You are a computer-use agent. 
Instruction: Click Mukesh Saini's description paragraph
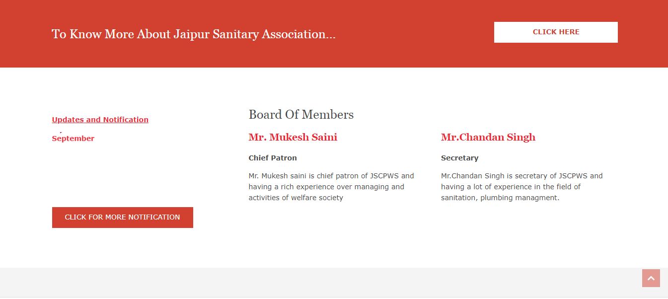click(331, 187)
